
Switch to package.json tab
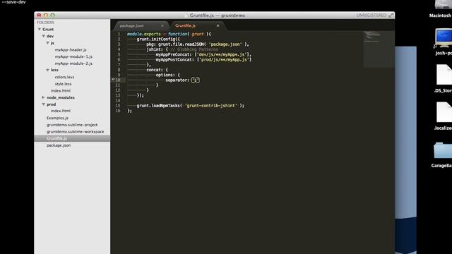click(131, 25)
